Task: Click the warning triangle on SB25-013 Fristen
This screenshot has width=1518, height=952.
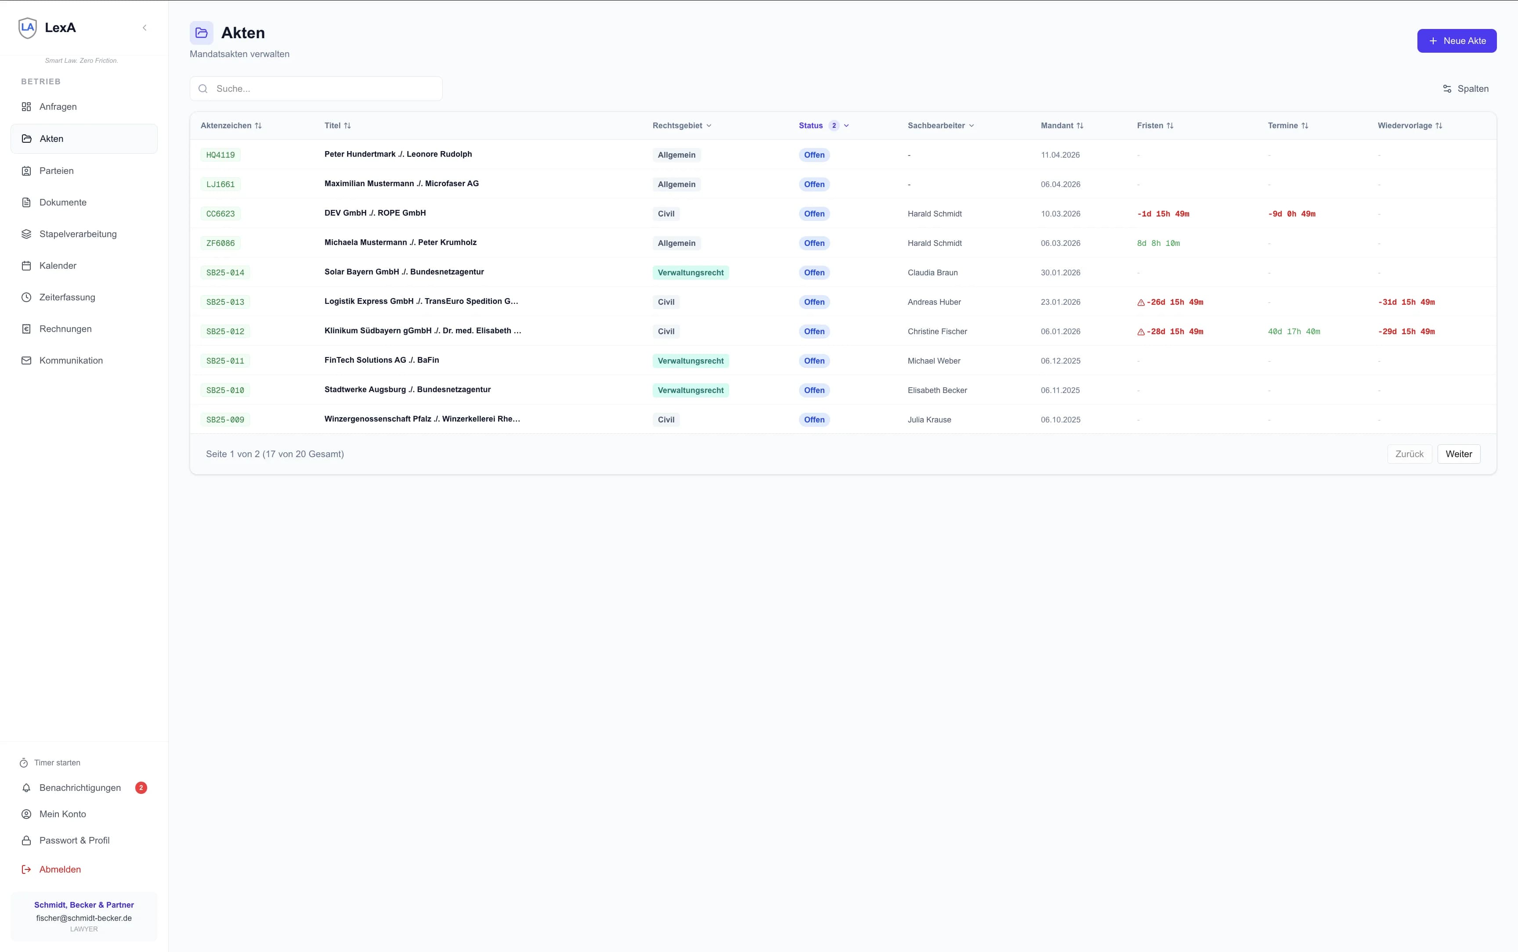Action: (1141, 302)
